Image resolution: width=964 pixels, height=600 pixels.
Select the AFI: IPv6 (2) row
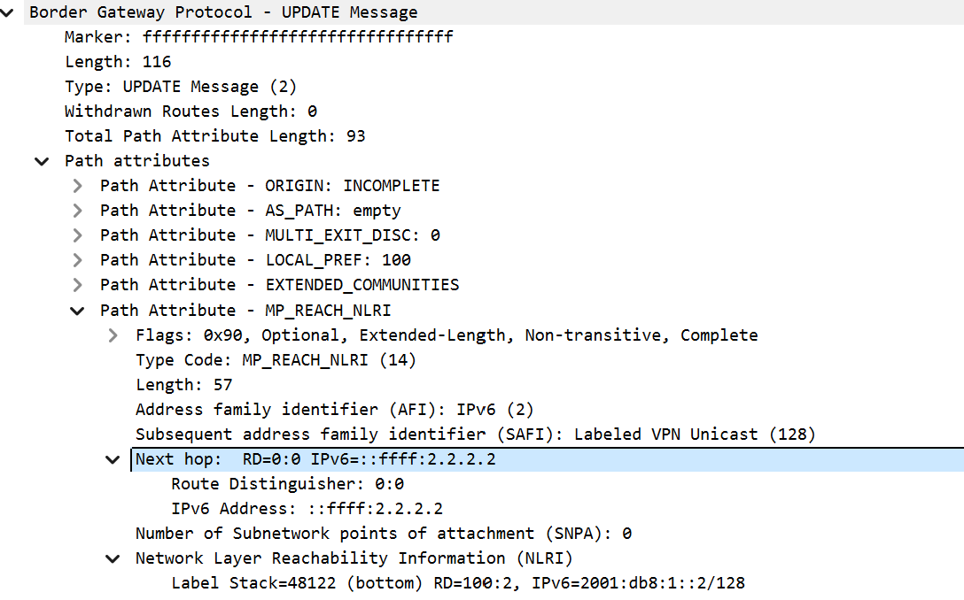click(334, 410)
